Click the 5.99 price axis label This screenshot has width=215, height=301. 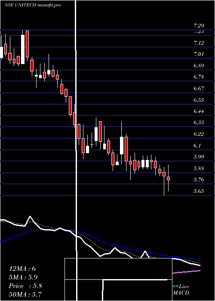click(199, 157)
